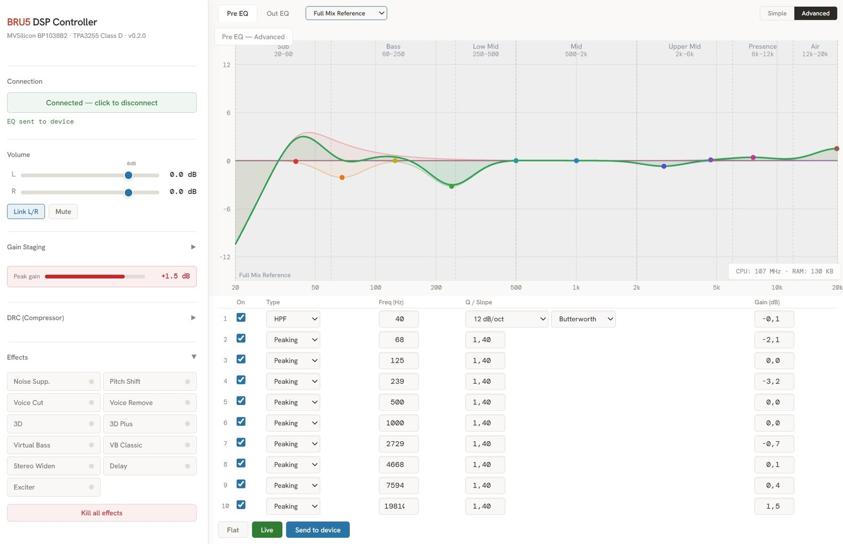
Task: Click the L volume slider handle
Action: (x=128, y=175)
